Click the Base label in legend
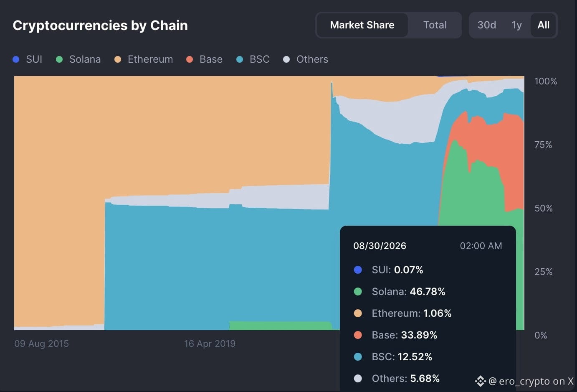Screen dimensions: 577x392 211,59
